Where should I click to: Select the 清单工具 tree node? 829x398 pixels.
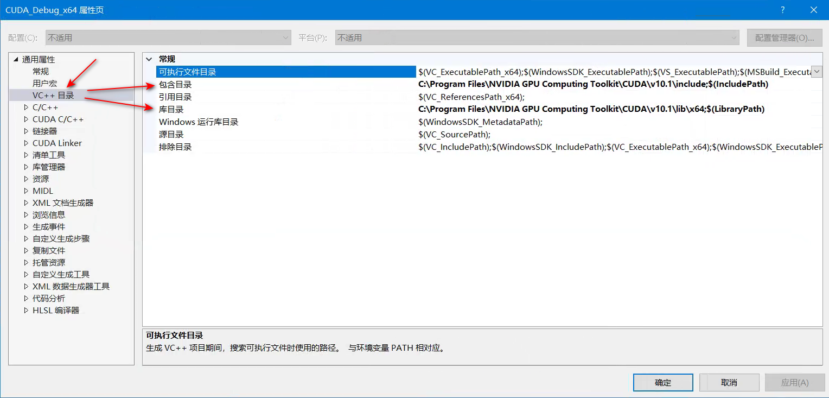(47, 154)
